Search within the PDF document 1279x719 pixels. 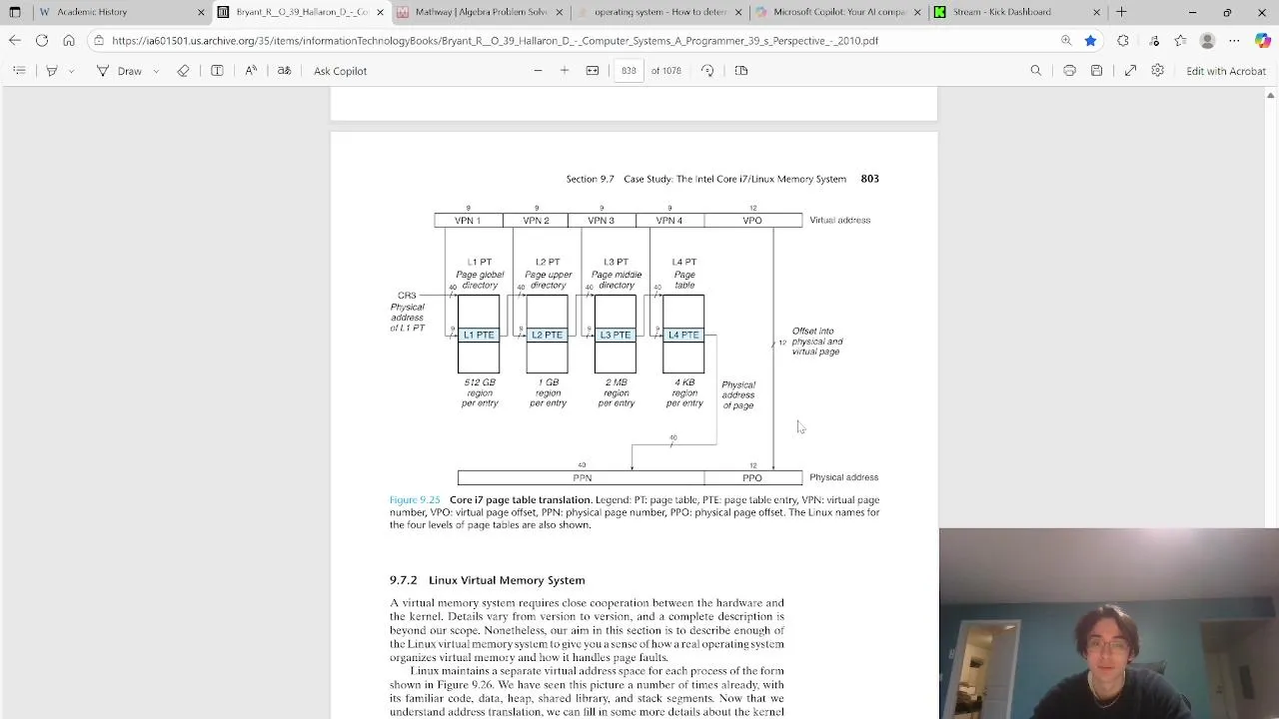tap(1036, 71)
